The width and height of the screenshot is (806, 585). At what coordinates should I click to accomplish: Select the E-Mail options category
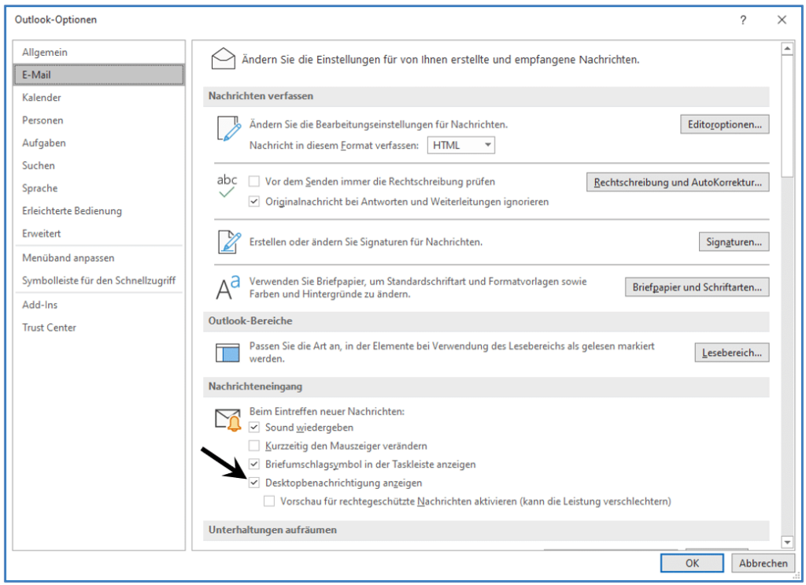pos(98,75)
